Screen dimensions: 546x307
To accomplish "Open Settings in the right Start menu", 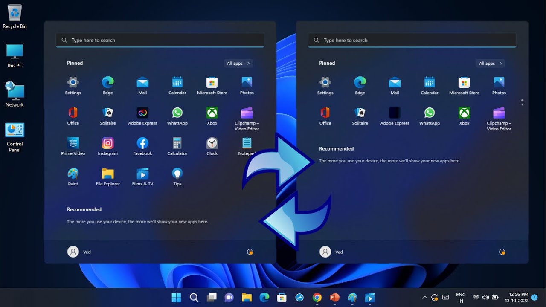I will coord(325,85).
